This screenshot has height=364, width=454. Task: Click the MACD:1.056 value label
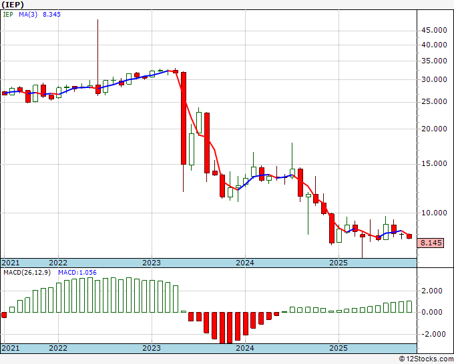[x=77, y=273]
